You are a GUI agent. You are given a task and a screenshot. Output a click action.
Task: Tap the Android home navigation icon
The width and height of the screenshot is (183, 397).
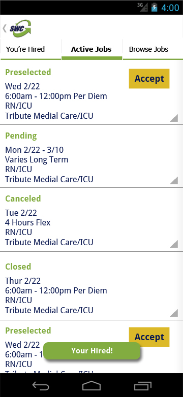(x=91, y=386)
